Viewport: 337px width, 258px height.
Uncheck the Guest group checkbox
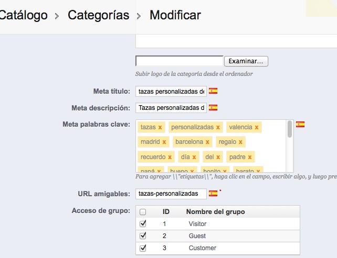pos(143,236)
